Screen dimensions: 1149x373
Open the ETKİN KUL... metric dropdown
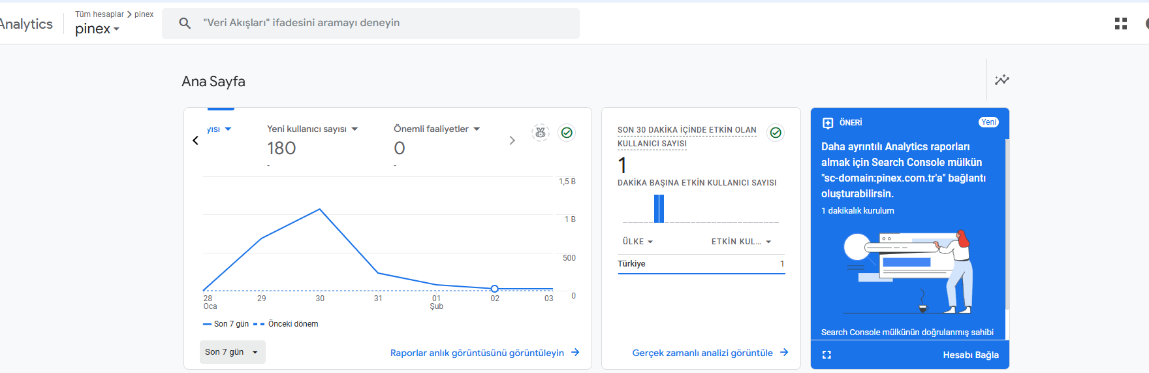pos(742,242)
